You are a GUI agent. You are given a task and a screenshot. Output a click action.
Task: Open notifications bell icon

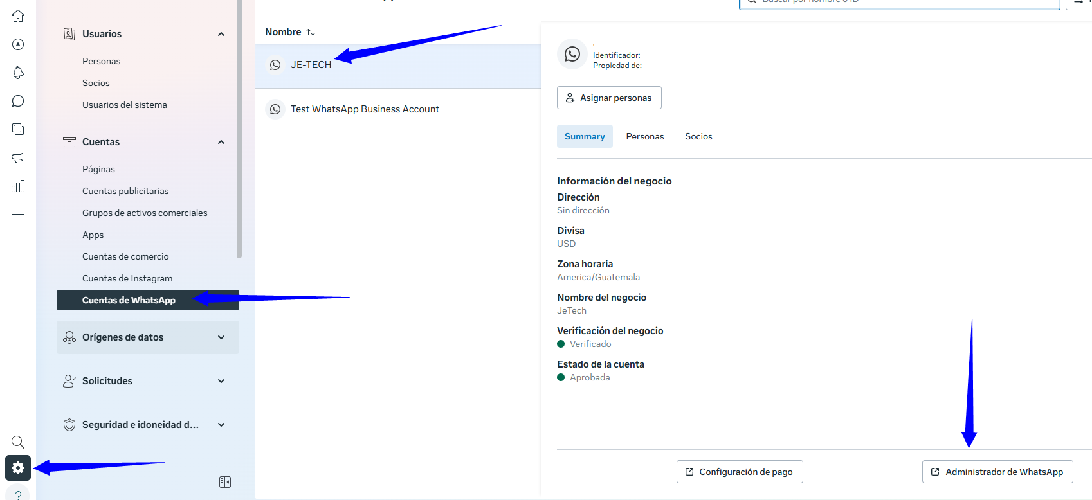click(x=18, y=73)
